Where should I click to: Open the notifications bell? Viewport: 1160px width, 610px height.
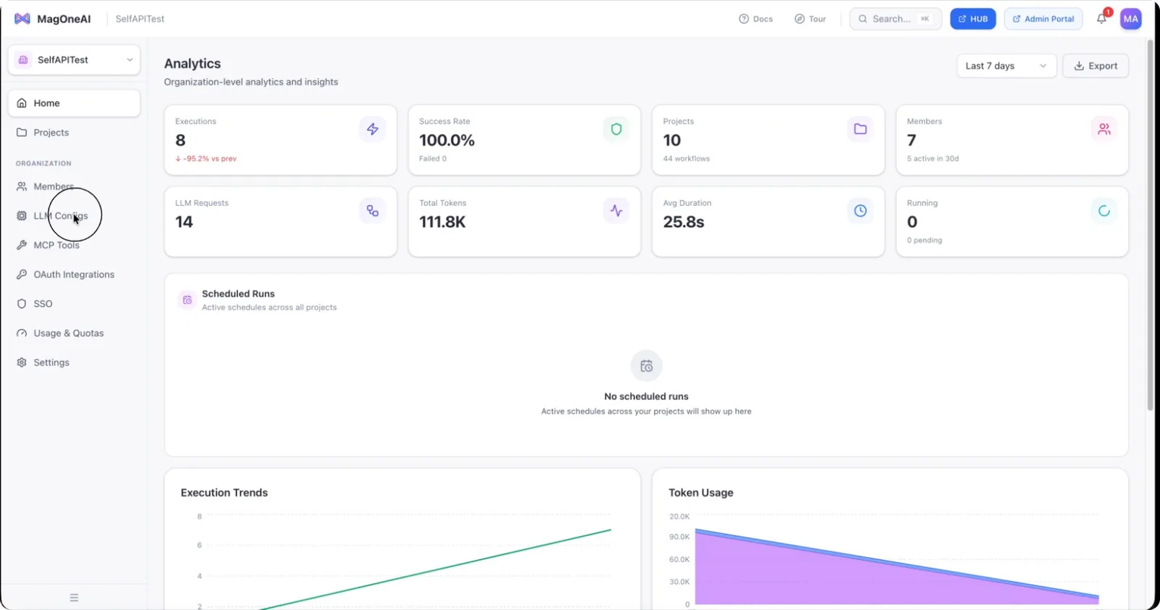(1102, 19)
